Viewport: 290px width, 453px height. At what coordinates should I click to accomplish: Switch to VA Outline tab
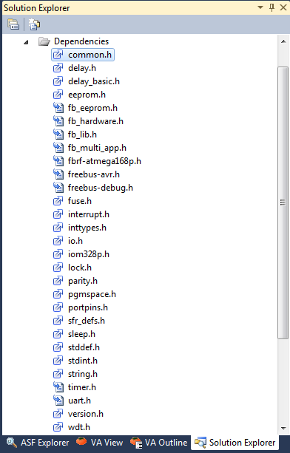click(x=159, y=443)
